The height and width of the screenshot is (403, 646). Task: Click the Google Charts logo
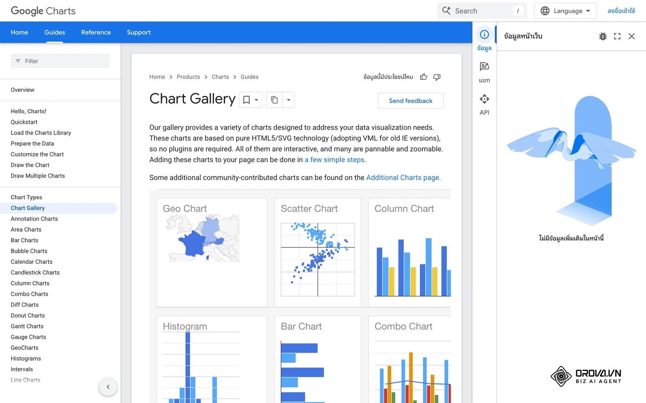coord(43,11)
